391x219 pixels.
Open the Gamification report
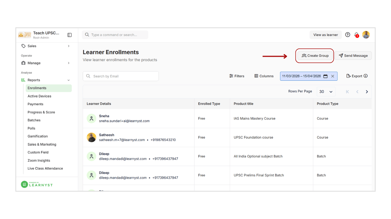tap(38, 136)
